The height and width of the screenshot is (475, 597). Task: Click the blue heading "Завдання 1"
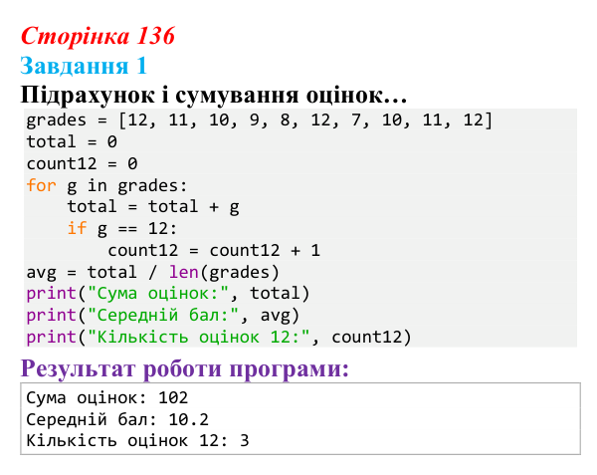pyautogui.click(x=84, y=66)
